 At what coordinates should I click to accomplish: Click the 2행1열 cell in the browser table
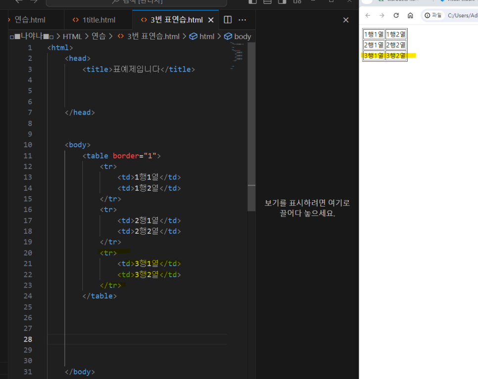point(374,45)
